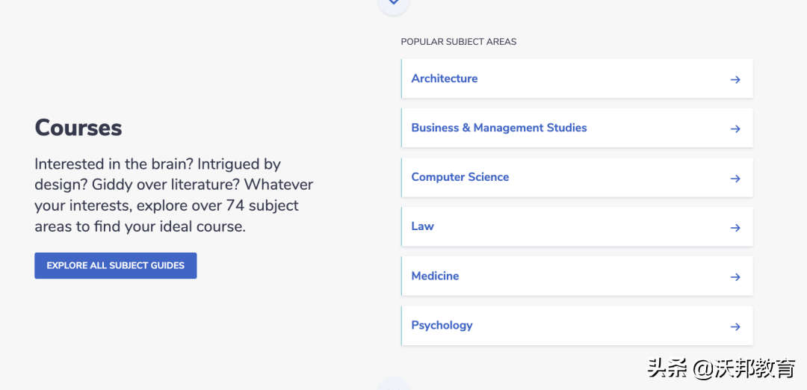Click the down chevron circle at top
Image resolution: width=807 pixels, height=390 pixels.
tap(394, 4)
